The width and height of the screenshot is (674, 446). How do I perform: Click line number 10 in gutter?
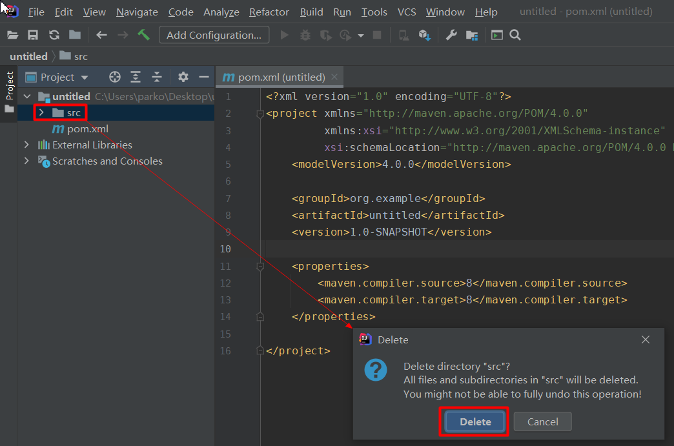coord(225,248)
